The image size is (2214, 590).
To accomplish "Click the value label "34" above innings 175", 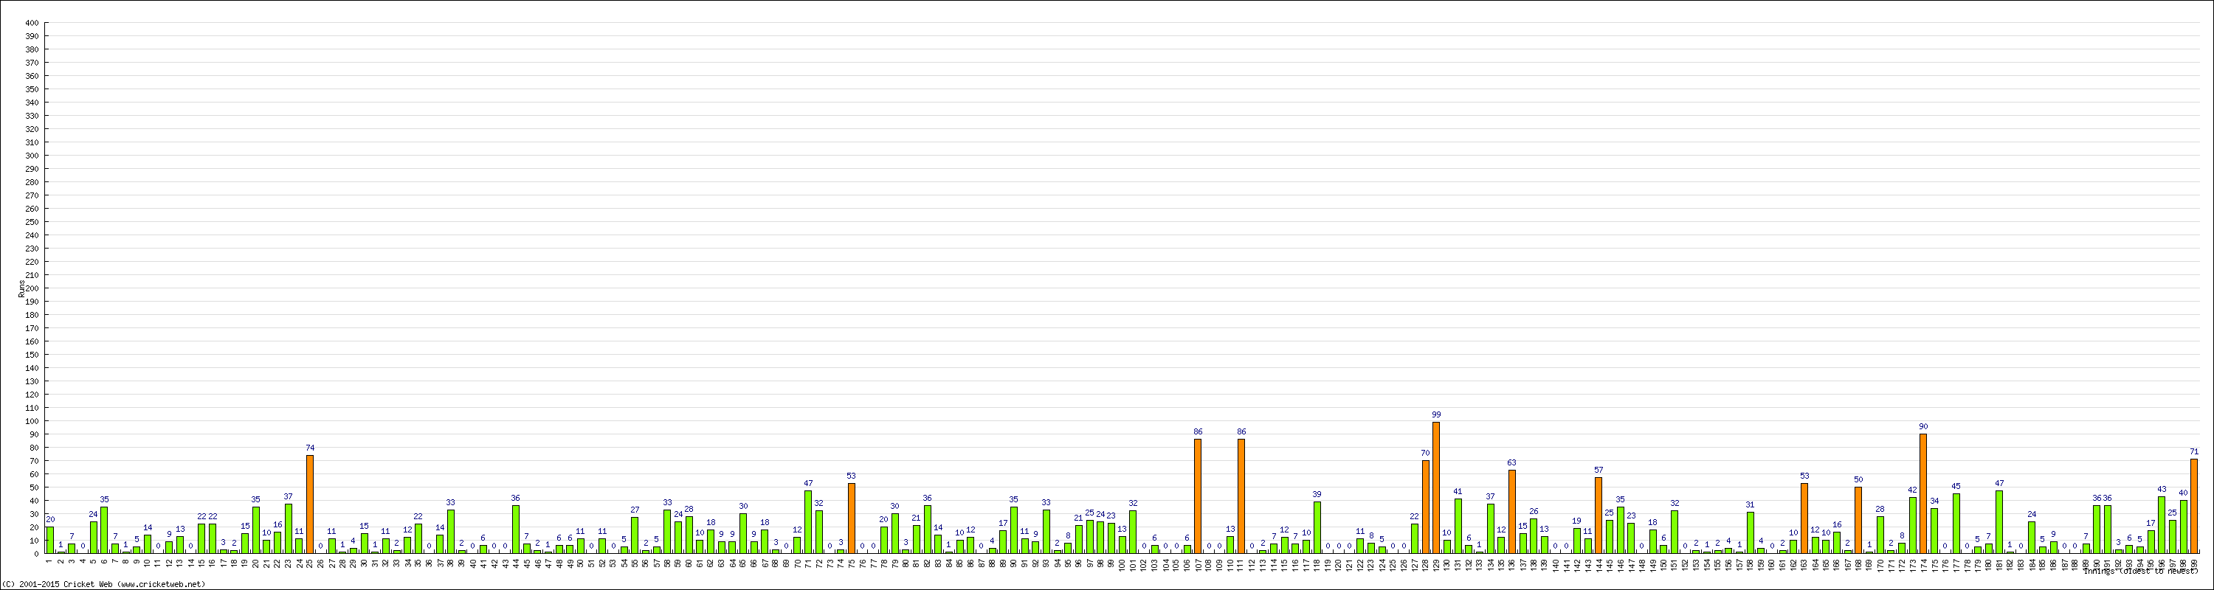I will tap(1934, 501).
